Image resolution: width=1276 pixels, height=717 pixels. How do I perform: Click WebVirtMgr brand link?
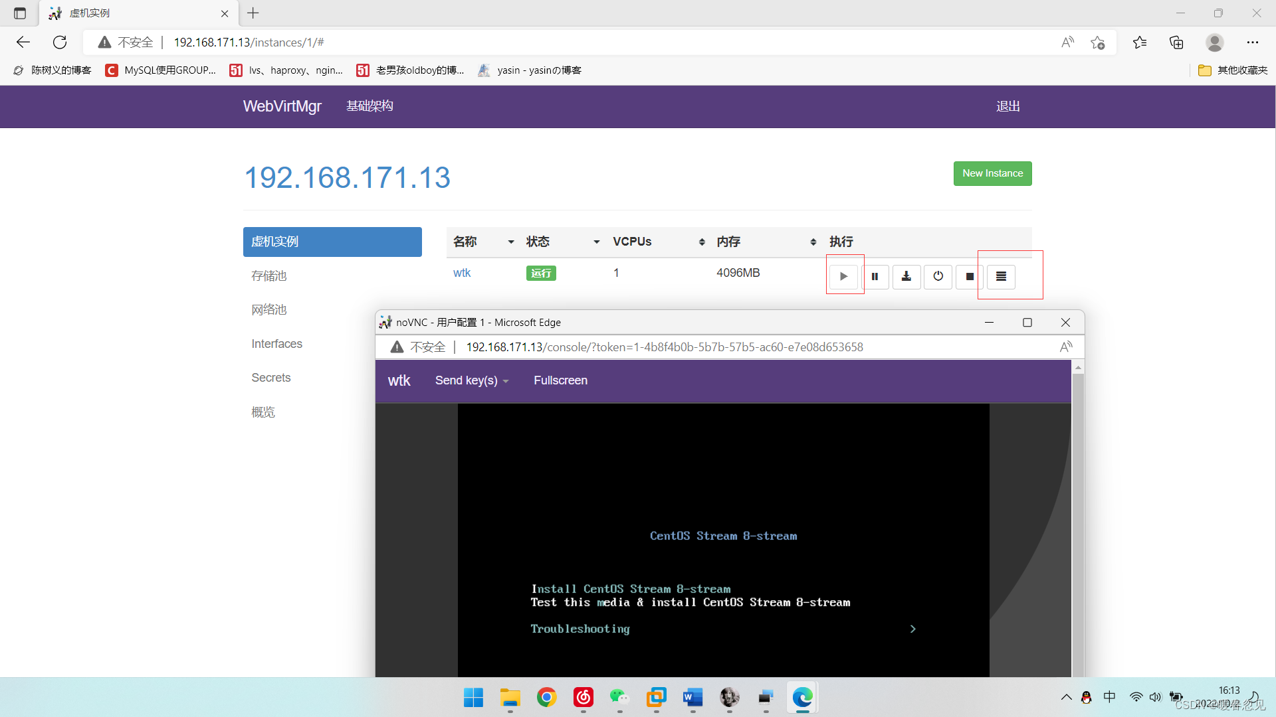[282, 106]
